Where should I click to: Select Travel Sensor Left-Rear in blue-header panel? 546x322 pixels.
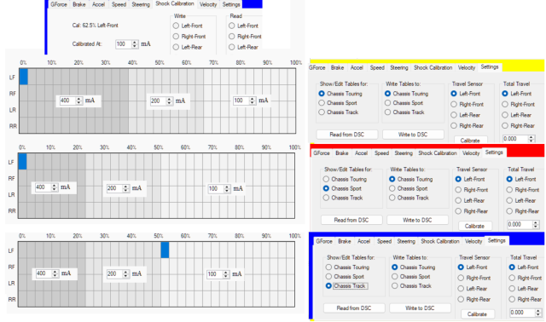point(461,289)
